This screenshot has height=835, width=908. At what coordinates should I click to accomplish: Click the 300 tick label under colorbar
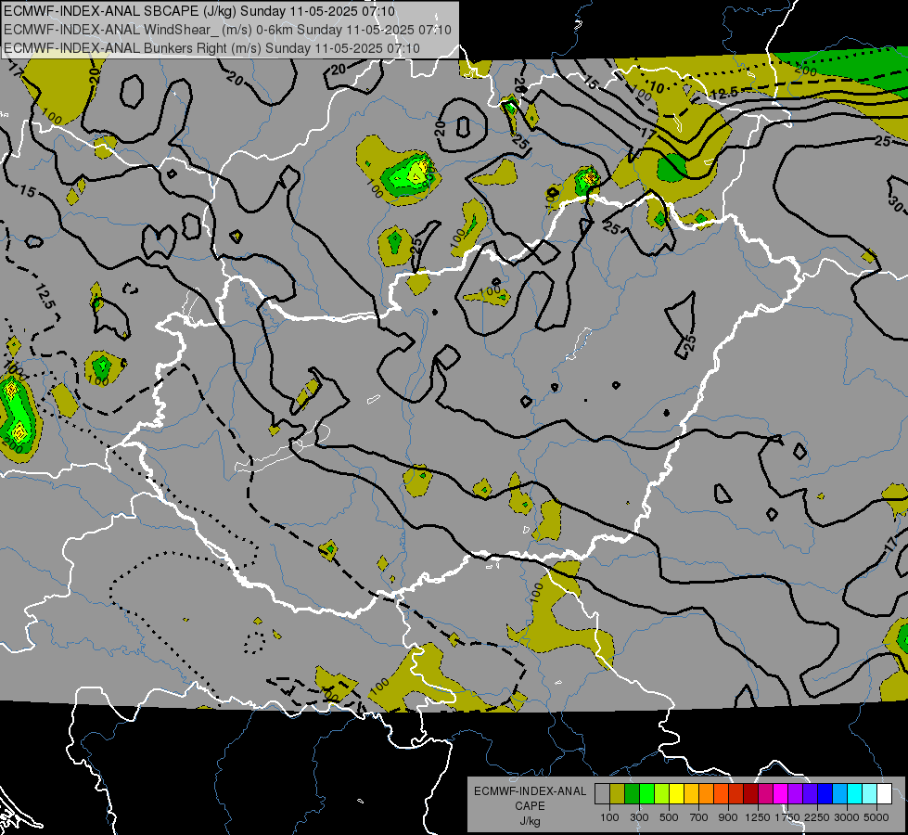(x=639, y=817)
